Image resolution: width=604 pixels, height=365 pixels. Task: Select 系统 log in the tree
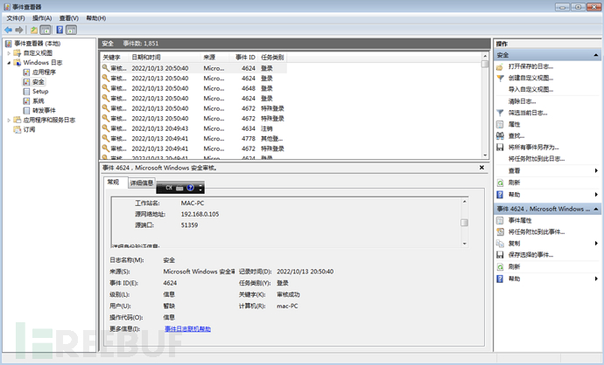(x=39, y=101)
